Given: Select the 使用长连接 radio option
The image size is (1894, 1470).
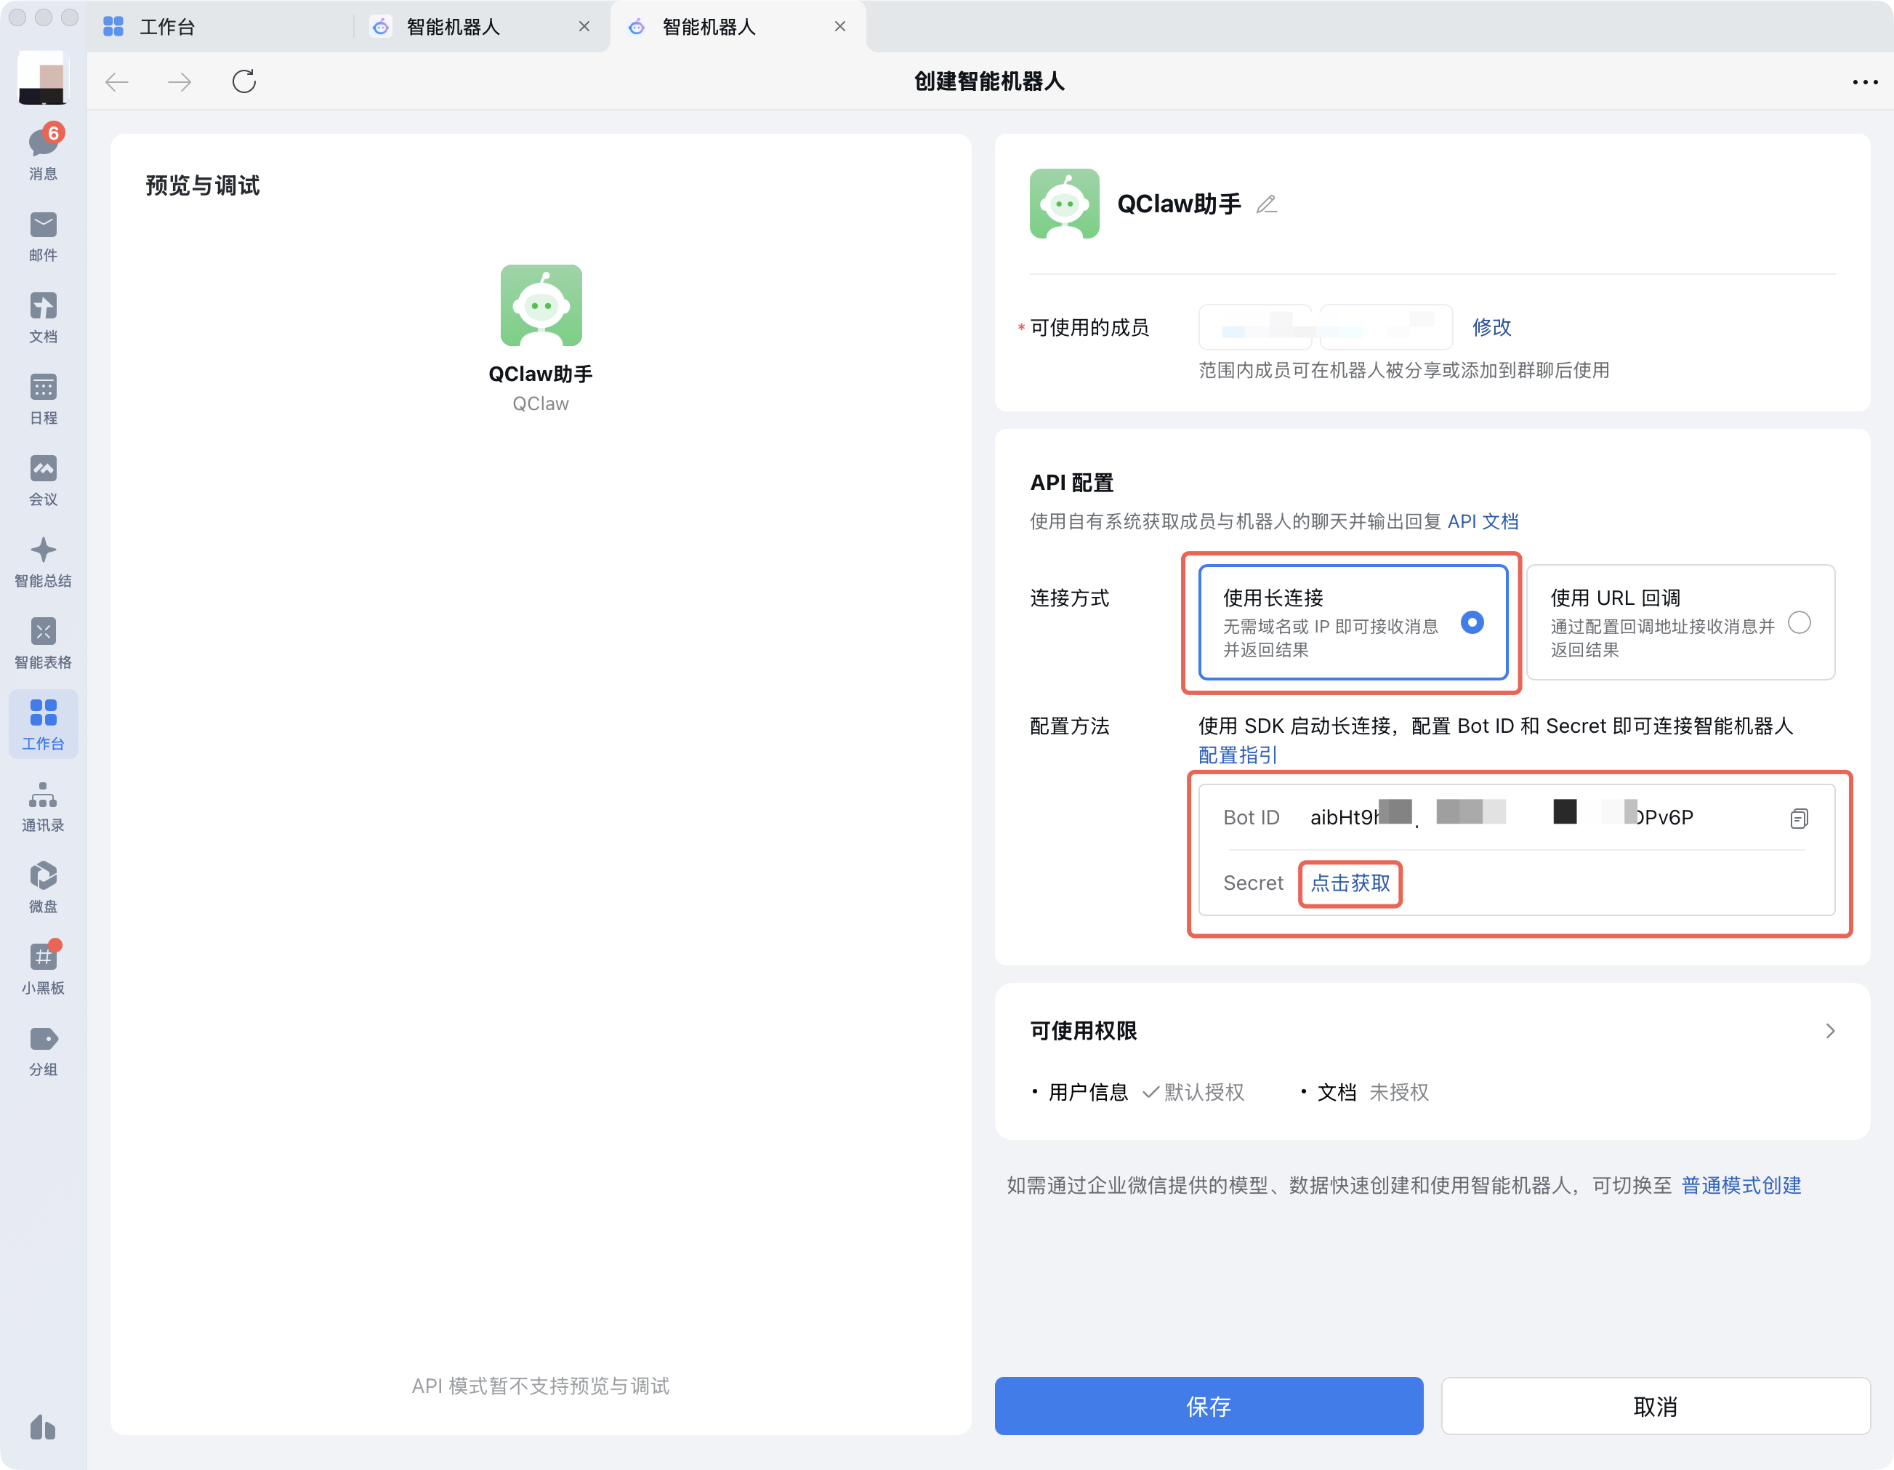Looking at the screenshot, I should 1472,623.
